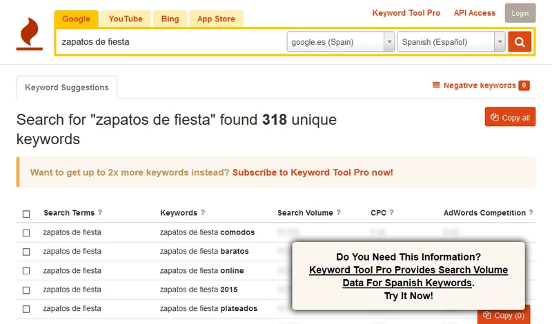This screenshot has width=552, height=324.
Task: Click Subscribe to Keyword Tool Pro now link
Action: 313,172
